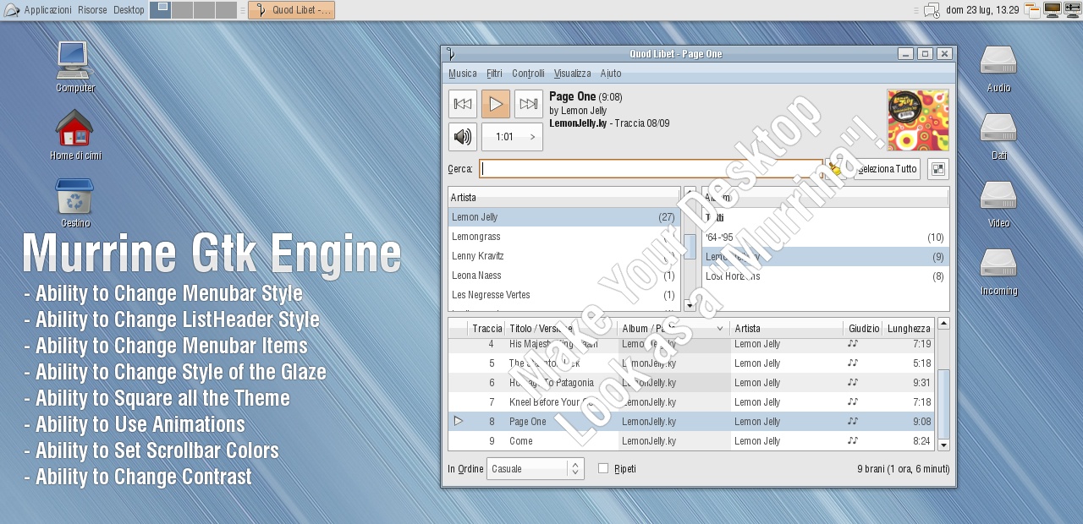Select the '64-'95 album
Screen dimensions: 1083x524
(x=825, y=237)
